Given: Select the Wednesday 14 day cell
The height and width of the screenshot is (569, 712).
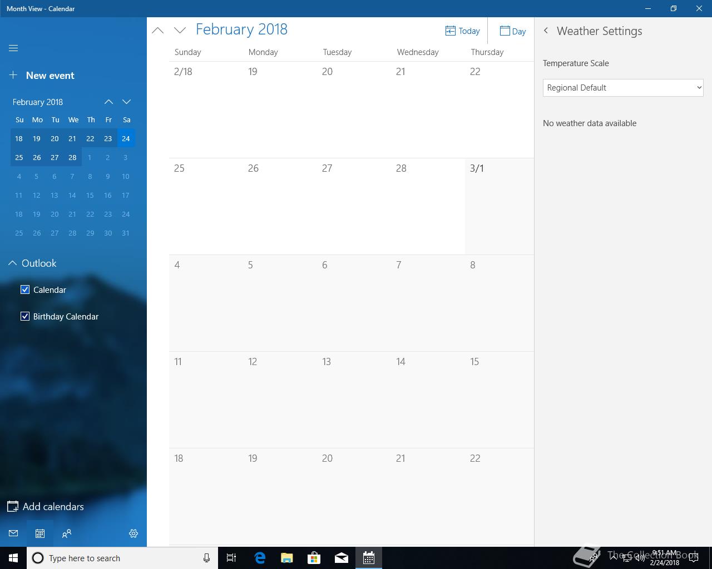Looking at the screenshot, I should [428, 400].
